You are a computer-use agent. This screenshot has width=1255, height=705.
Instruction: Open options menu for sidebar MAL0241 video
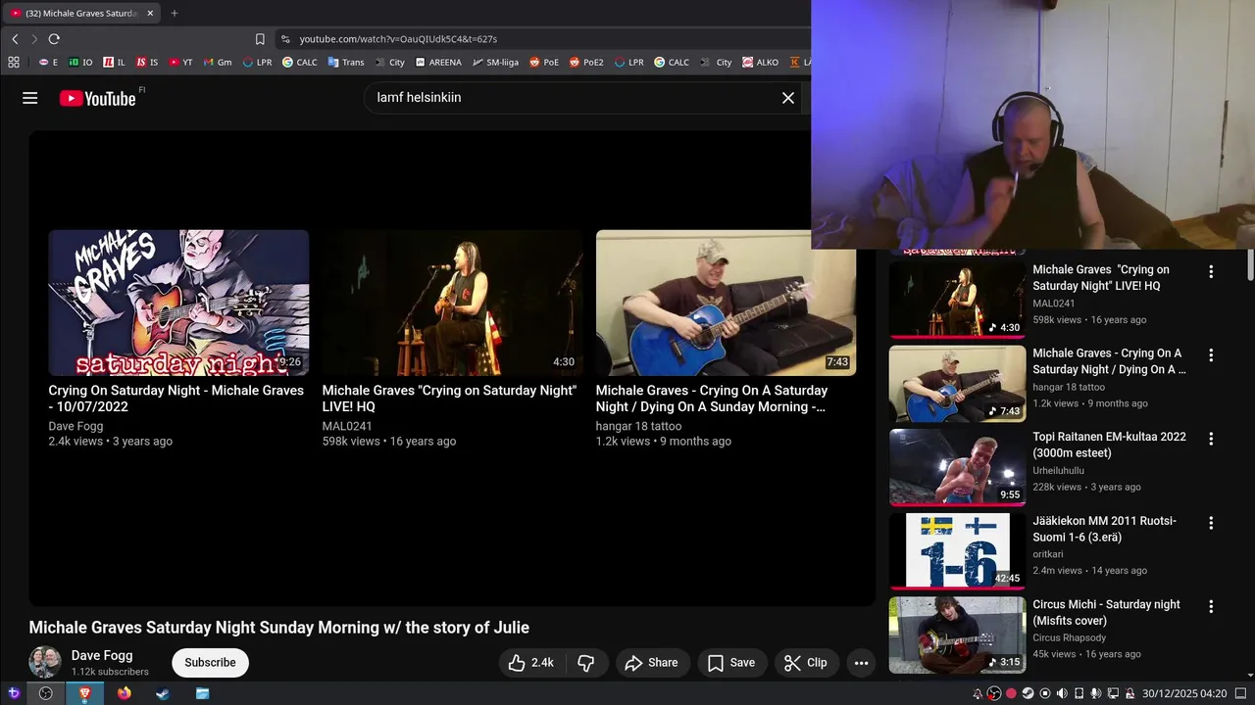pos(1211,272)
